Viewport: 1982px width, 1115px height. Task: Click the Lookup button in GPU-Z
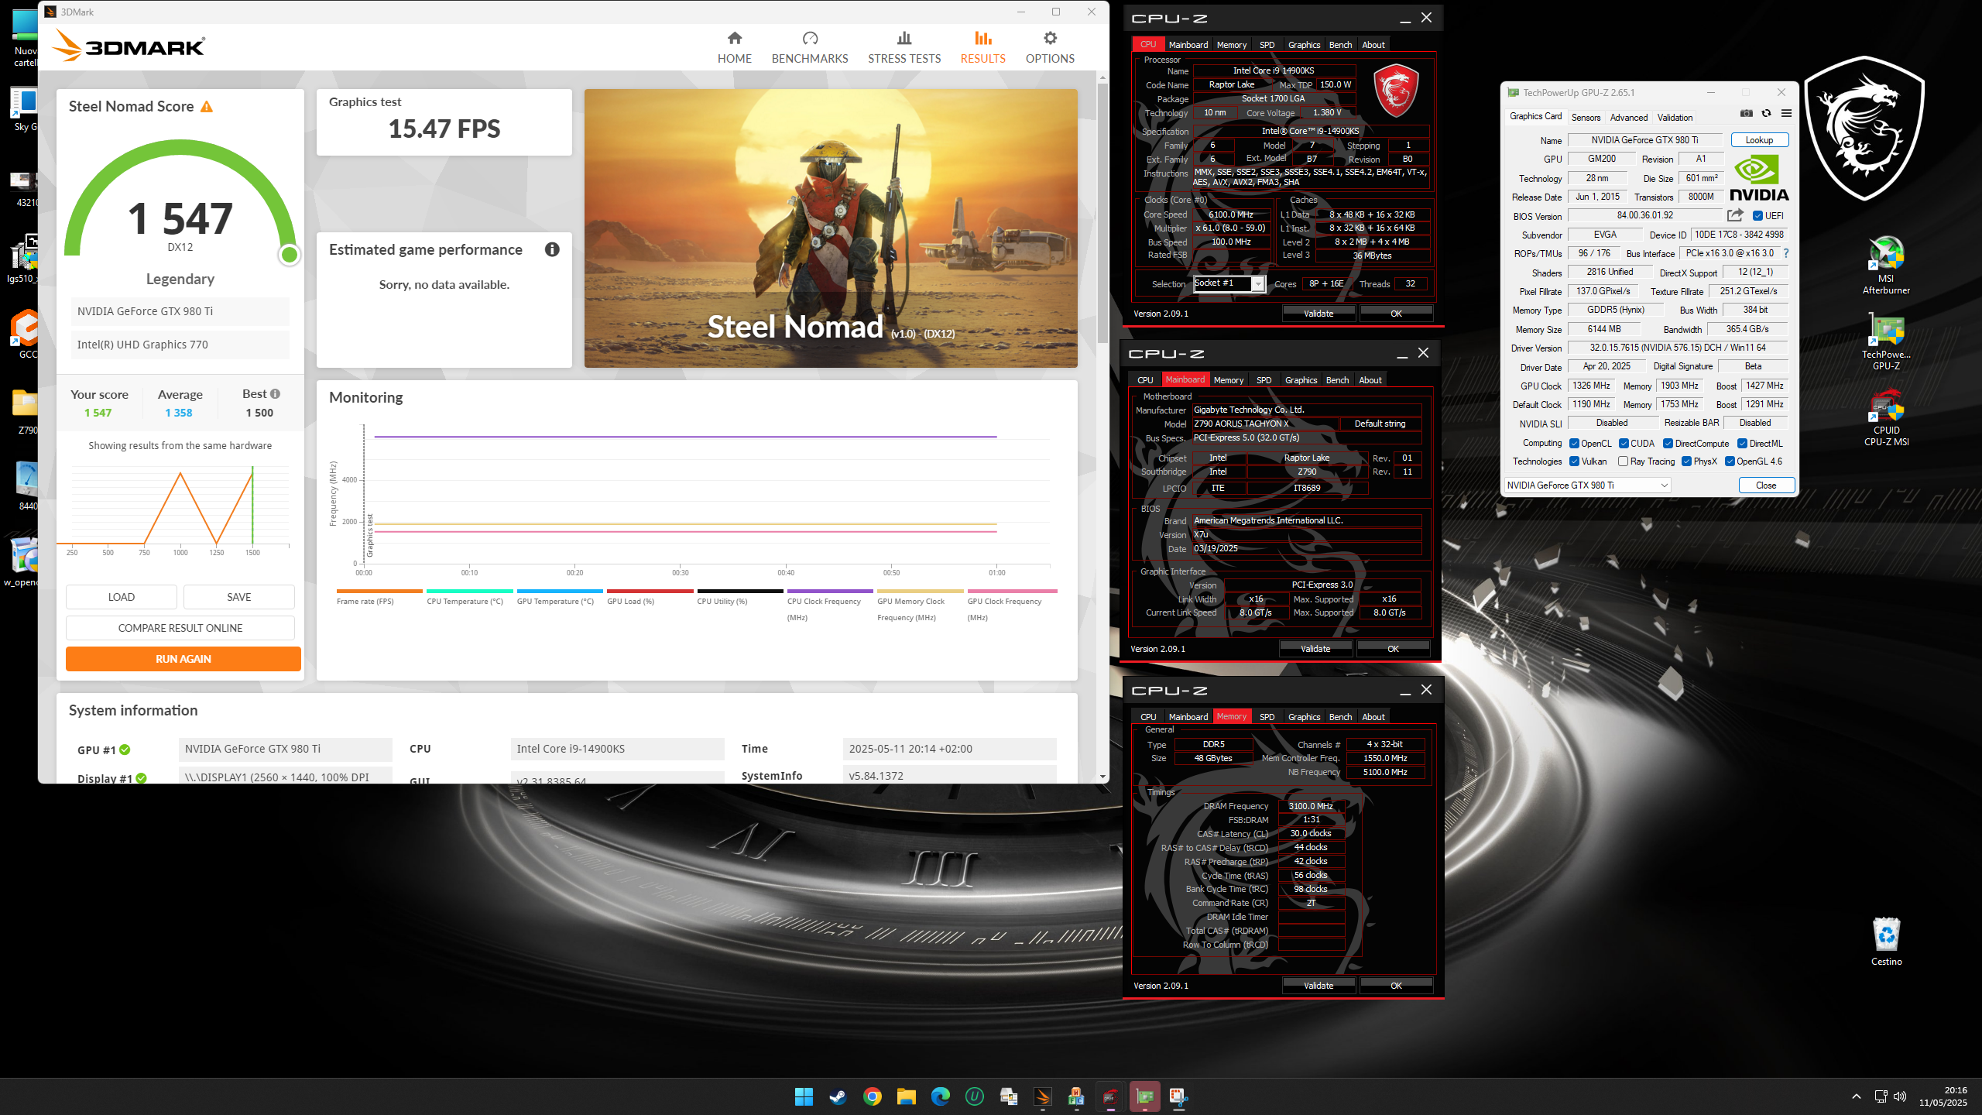tap(1759, 140)
